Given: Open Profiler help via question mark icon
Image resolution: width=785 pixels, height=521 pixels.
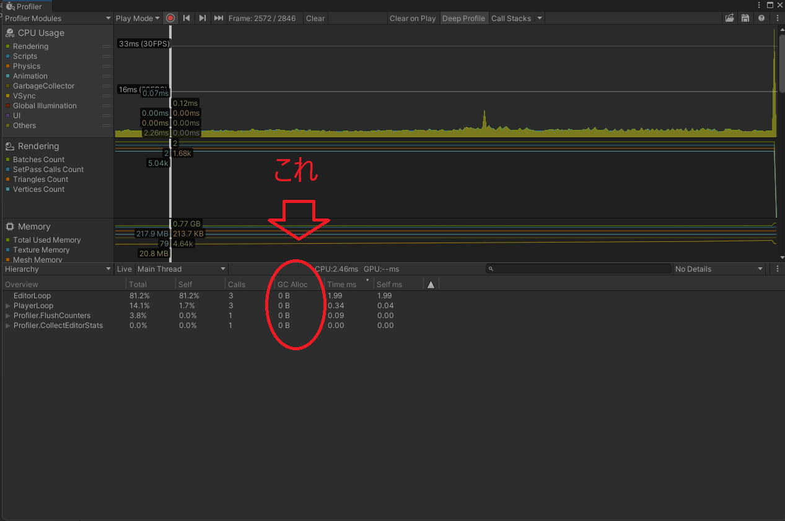Looking at the screenshot, I should [761, 18].
